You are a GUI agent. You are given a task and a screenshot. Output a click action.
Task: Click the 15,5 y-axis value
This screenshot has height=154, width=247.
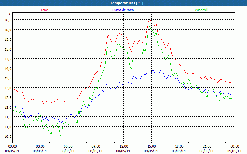tap(8, 39)
